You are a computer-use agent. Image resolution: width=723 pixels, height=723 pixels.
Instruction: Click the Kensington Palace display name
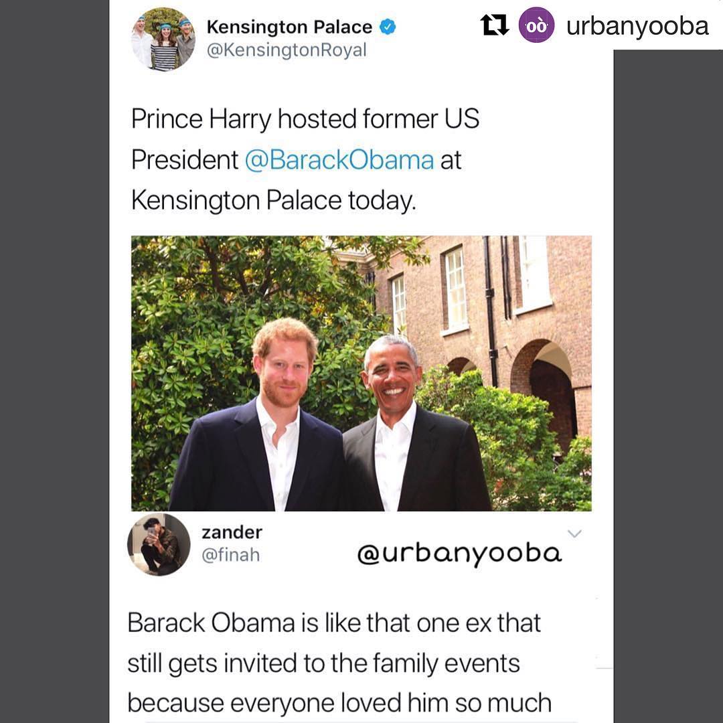(x=289, y=27)
